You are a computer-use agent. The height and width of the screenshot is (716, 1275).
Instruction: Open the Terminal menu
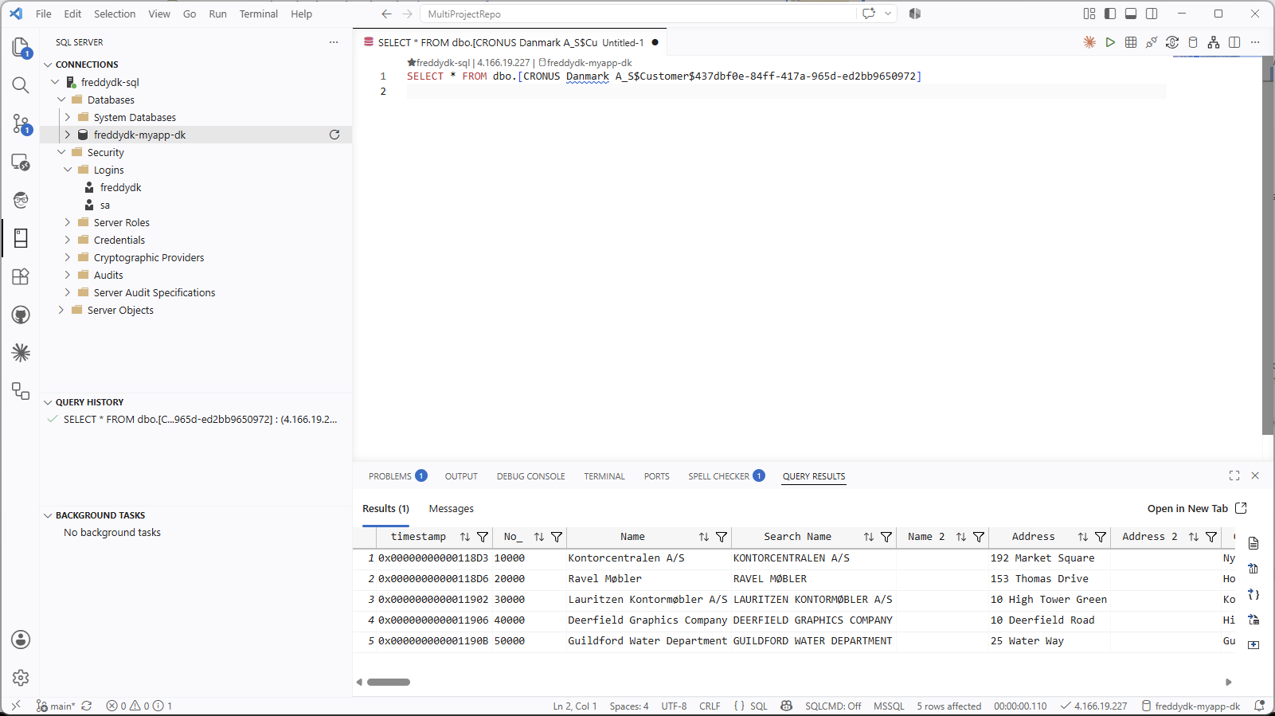point(259,14)
